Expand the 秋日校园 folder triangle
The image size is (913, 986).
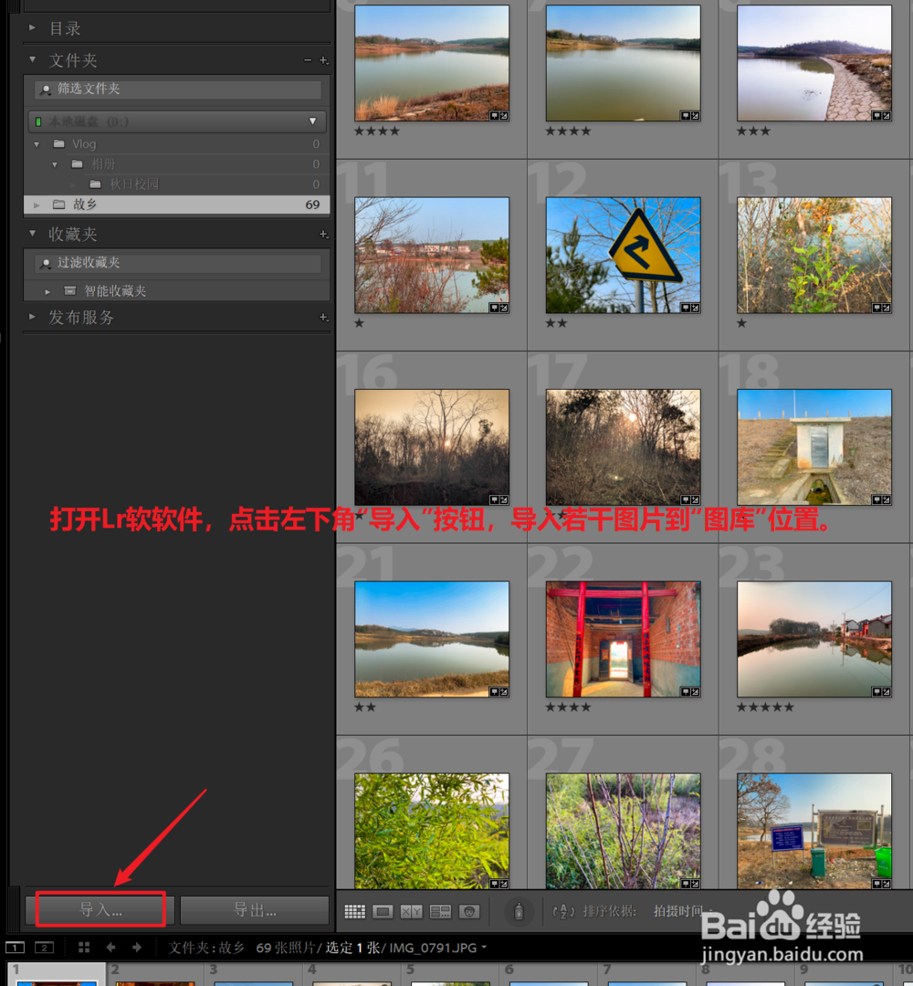pyautogui.click(x=73, y=184)
